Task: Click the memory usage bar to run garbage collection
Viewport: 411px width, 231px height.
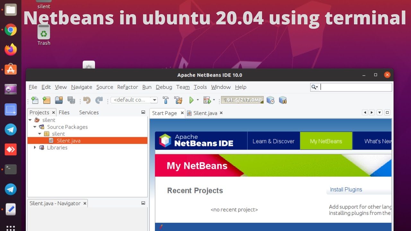Action: click(242, 100)
